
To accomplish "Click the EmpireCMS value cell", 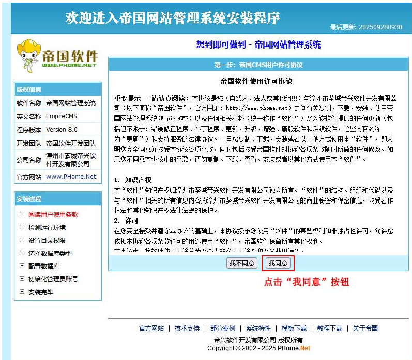I will click(72, 116).
